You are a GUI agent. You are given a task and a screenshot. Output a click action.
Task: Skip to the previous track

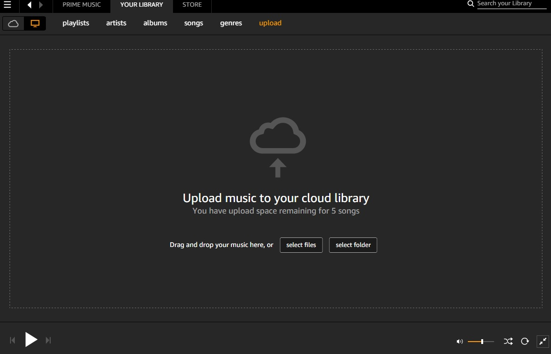coord(12,340)
